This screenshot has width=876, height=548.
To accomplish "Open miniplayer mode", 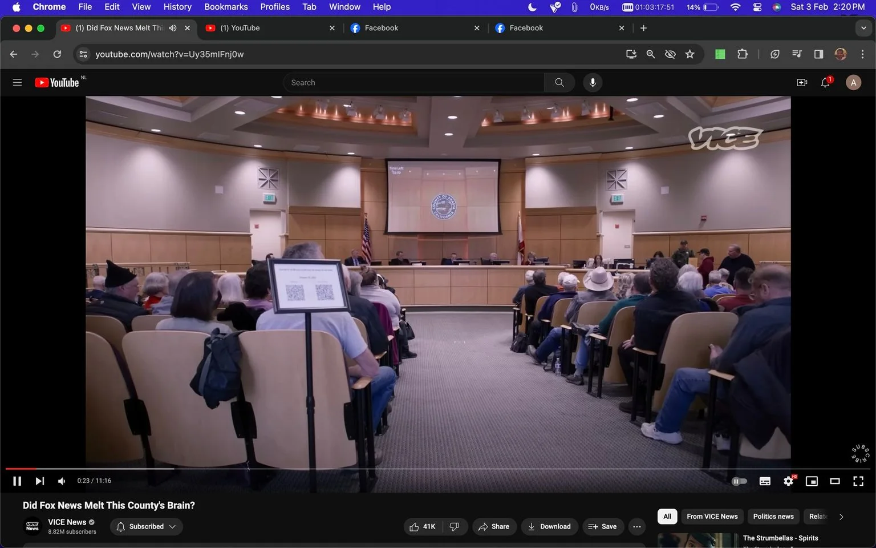I will (812, 481).
